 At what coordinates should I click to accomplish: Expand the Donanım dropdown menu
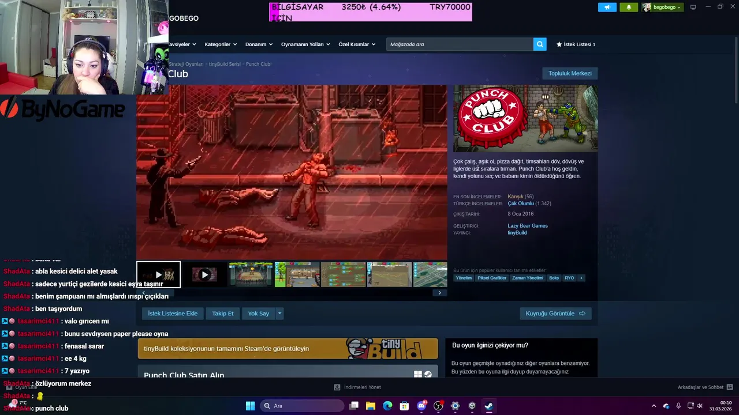[x=258, y=44]
